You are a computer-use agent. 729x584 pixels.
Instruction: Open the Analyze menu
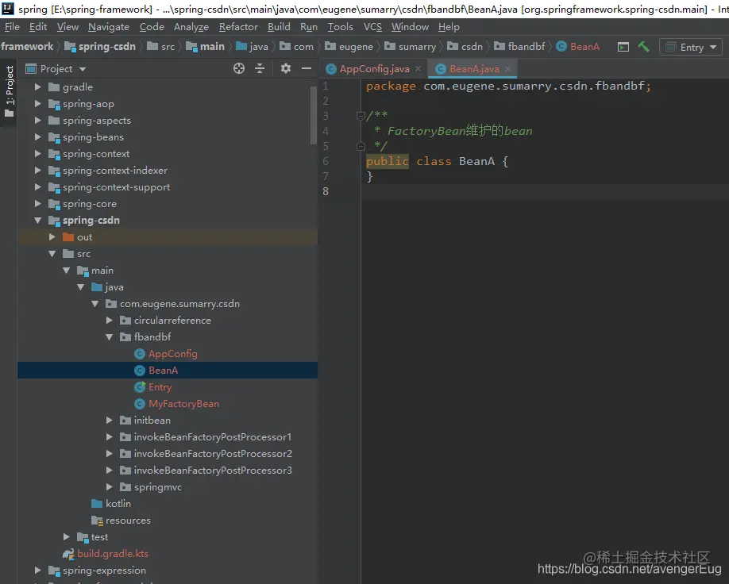pos(191,27)
